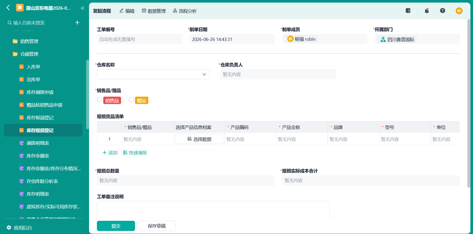The height and width of the screenshot is (234, 473).
Task: Open the 仓库名称 dropdown
Action: click(x=153, y=74)
